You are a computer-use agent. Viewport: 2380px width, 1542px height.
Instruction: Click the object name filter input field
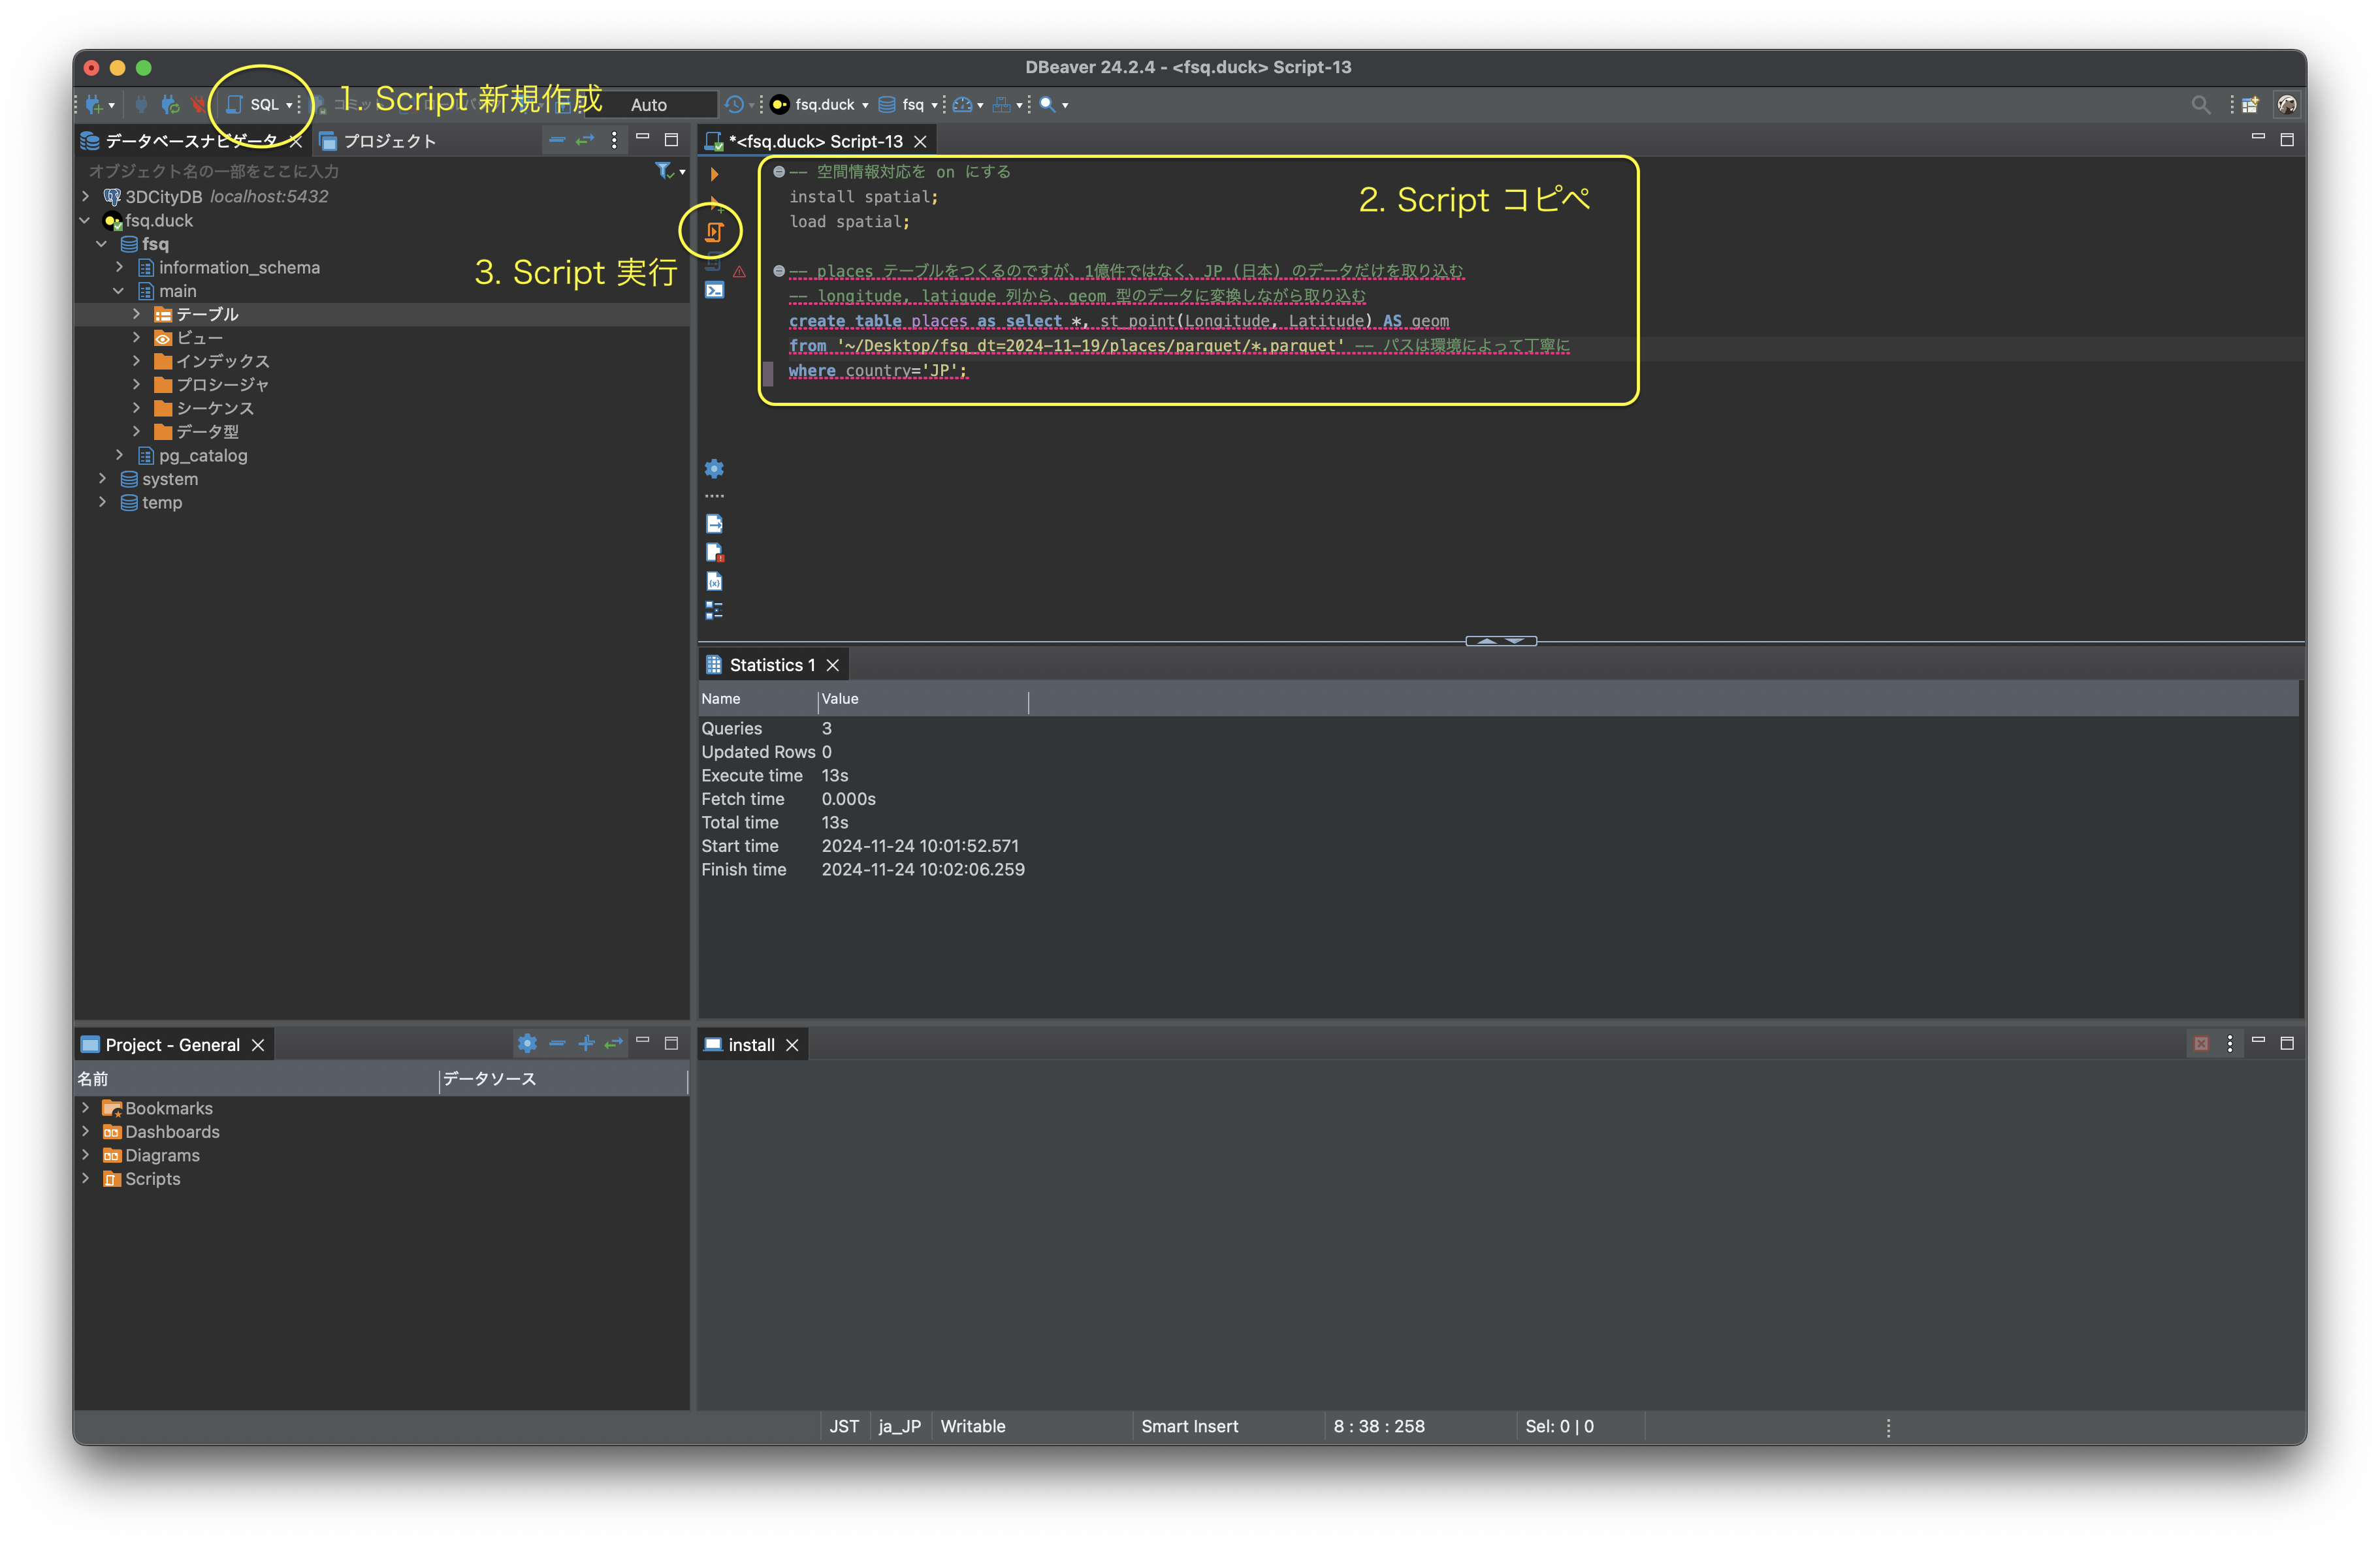[300, 171]
